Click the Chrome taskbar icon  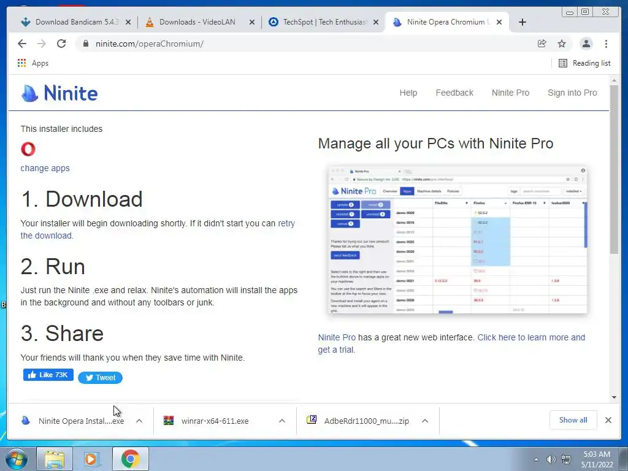130,459
